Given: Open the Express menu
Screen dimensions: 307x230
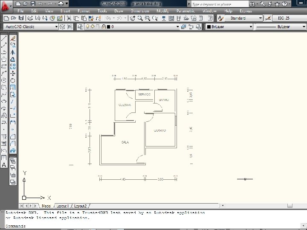Looking at the screenshot, I should (x=246, y=11).
